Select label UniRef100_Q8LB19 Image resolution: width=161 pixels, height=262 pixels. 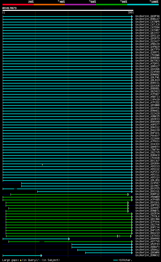[x=147, y=80]
